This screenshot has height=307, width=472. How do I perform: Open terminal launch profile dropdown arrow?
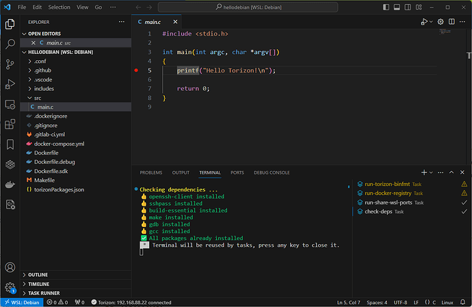pyautogui.click(x=431, y=172)
